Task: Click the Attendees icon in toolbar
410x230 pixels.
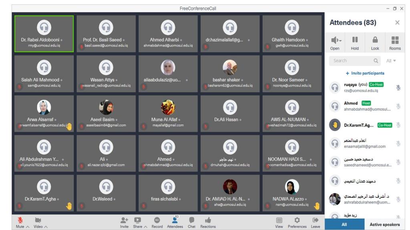Action: 175,220
